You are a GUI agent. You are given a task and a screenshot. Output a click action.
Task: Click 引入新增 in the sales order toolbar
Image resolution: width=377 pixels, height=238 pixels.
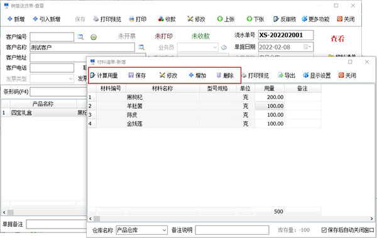click(46, 19)
